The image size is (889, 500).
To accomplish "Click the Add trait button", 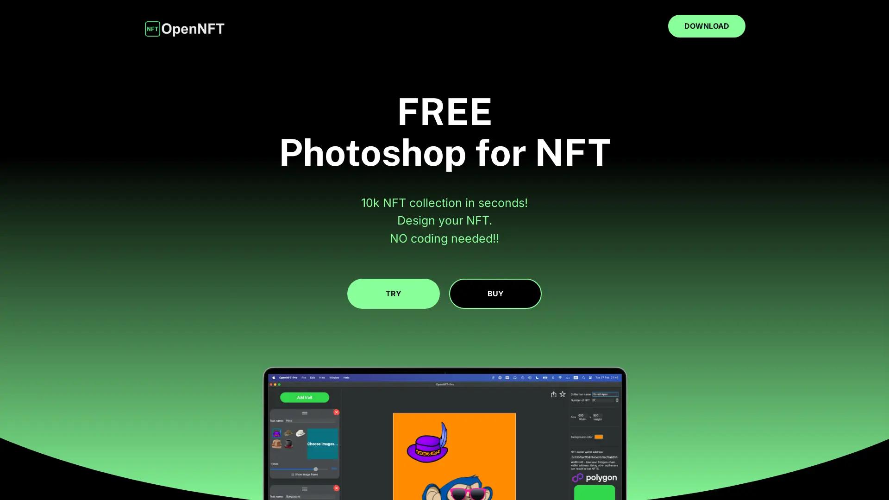I will click(304, 397).
